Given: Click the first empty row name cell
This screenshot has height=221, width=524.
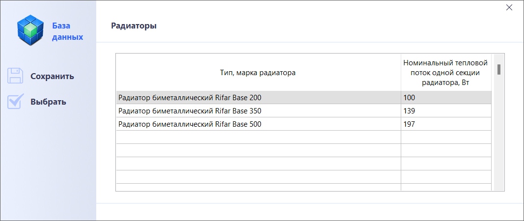Looking at the screenshot, I should click(x=259, y=137).
